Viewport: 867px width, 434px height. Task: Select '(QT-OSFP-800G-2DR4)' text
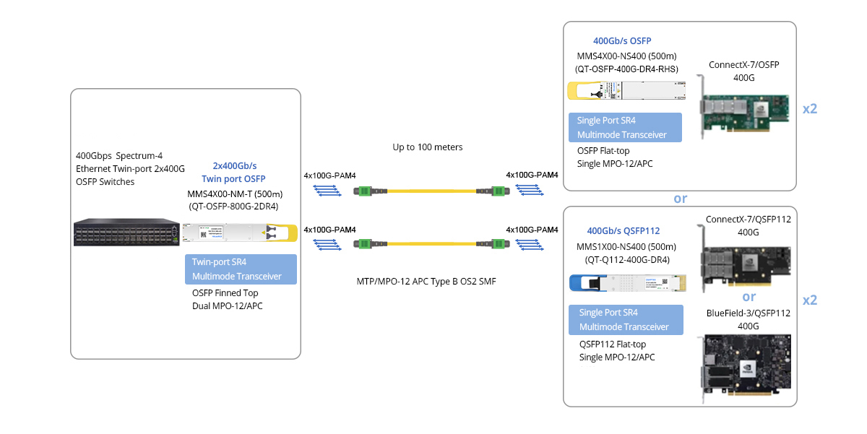click(233, 206)
